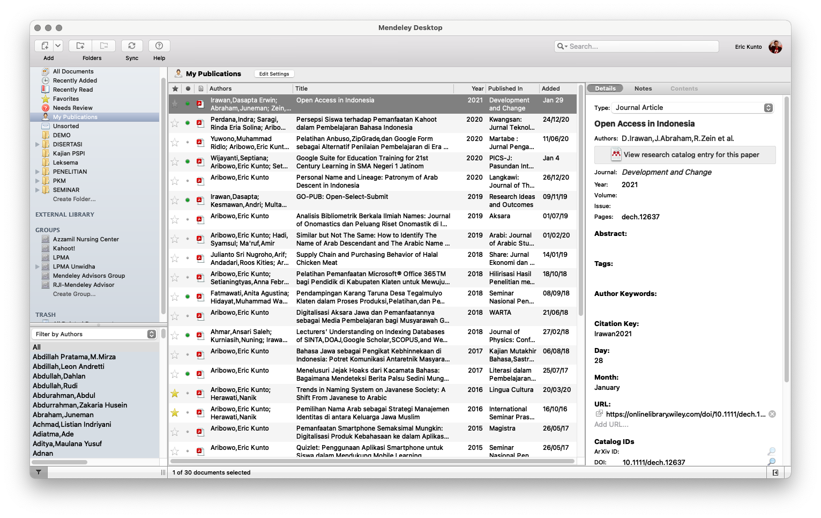Sort documents by the Authors column
The width and height of the screenshot is (821, 518).
[250, 88]
